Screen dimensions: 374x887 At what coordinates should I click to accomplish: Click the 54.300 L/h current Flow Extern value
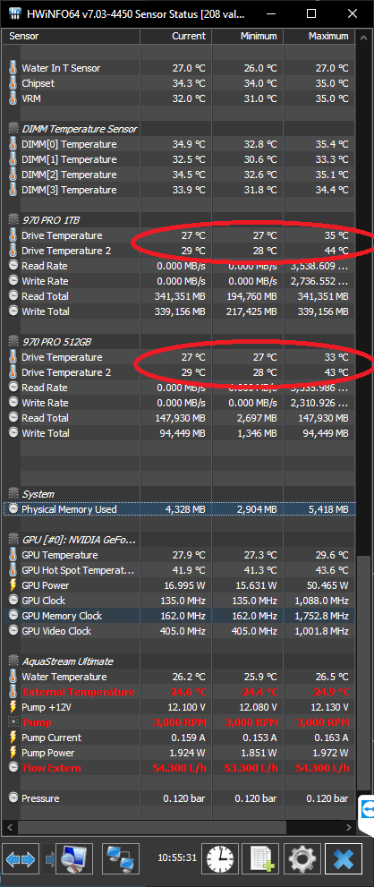pos(179,768)
